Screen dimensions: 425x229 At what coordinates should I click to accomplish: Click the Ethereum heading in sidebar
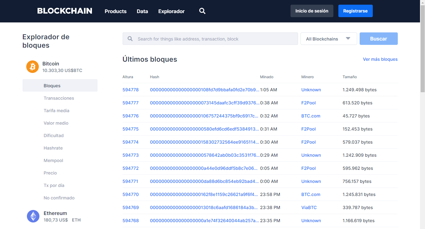coord(55,213)
